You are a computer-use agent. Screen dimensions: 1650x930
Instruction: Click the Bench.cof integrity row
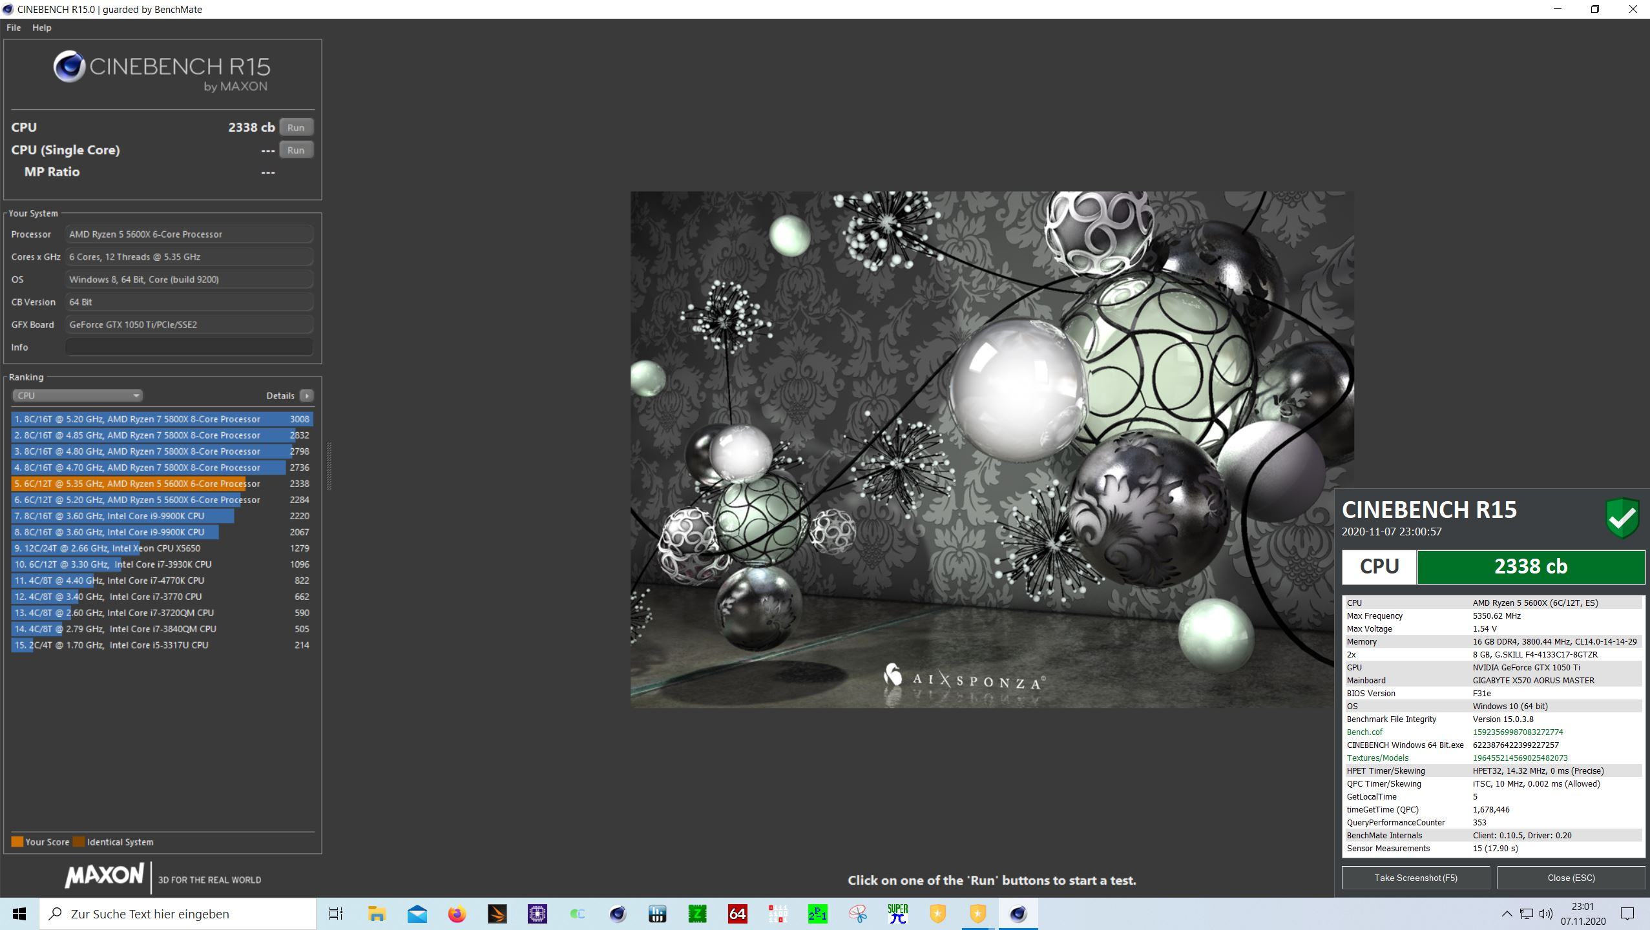[1494, 732]
